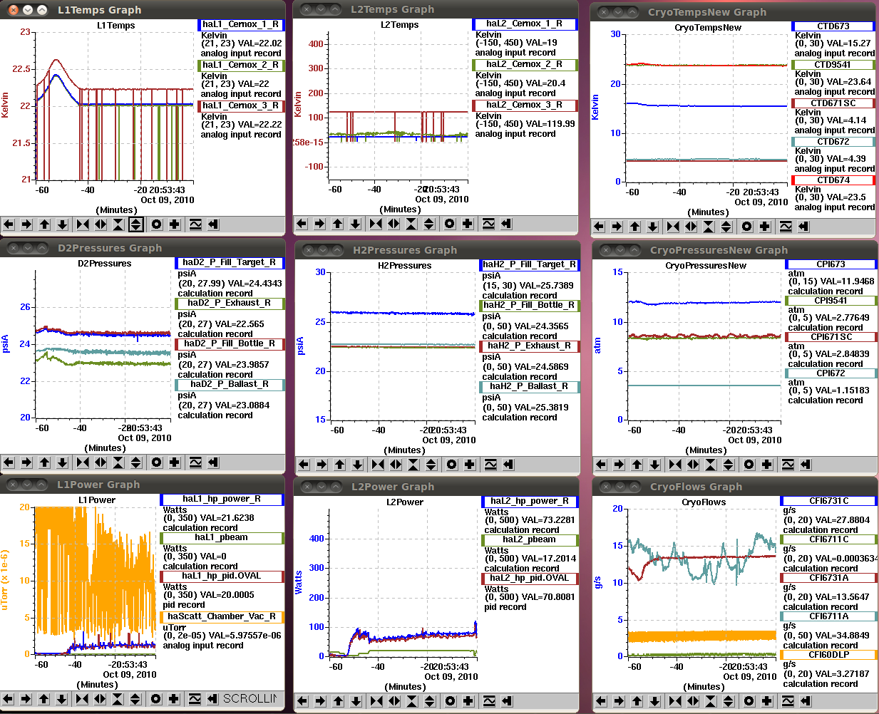Select haH2_P_Exhaust_R legend entry
Viewport: 879px width, 714px height.
pyautogui.click(x=530, y=346)
